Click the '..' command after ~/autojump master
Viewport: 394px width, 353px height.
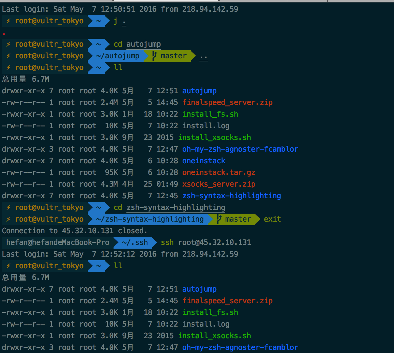tap(204, 57)
